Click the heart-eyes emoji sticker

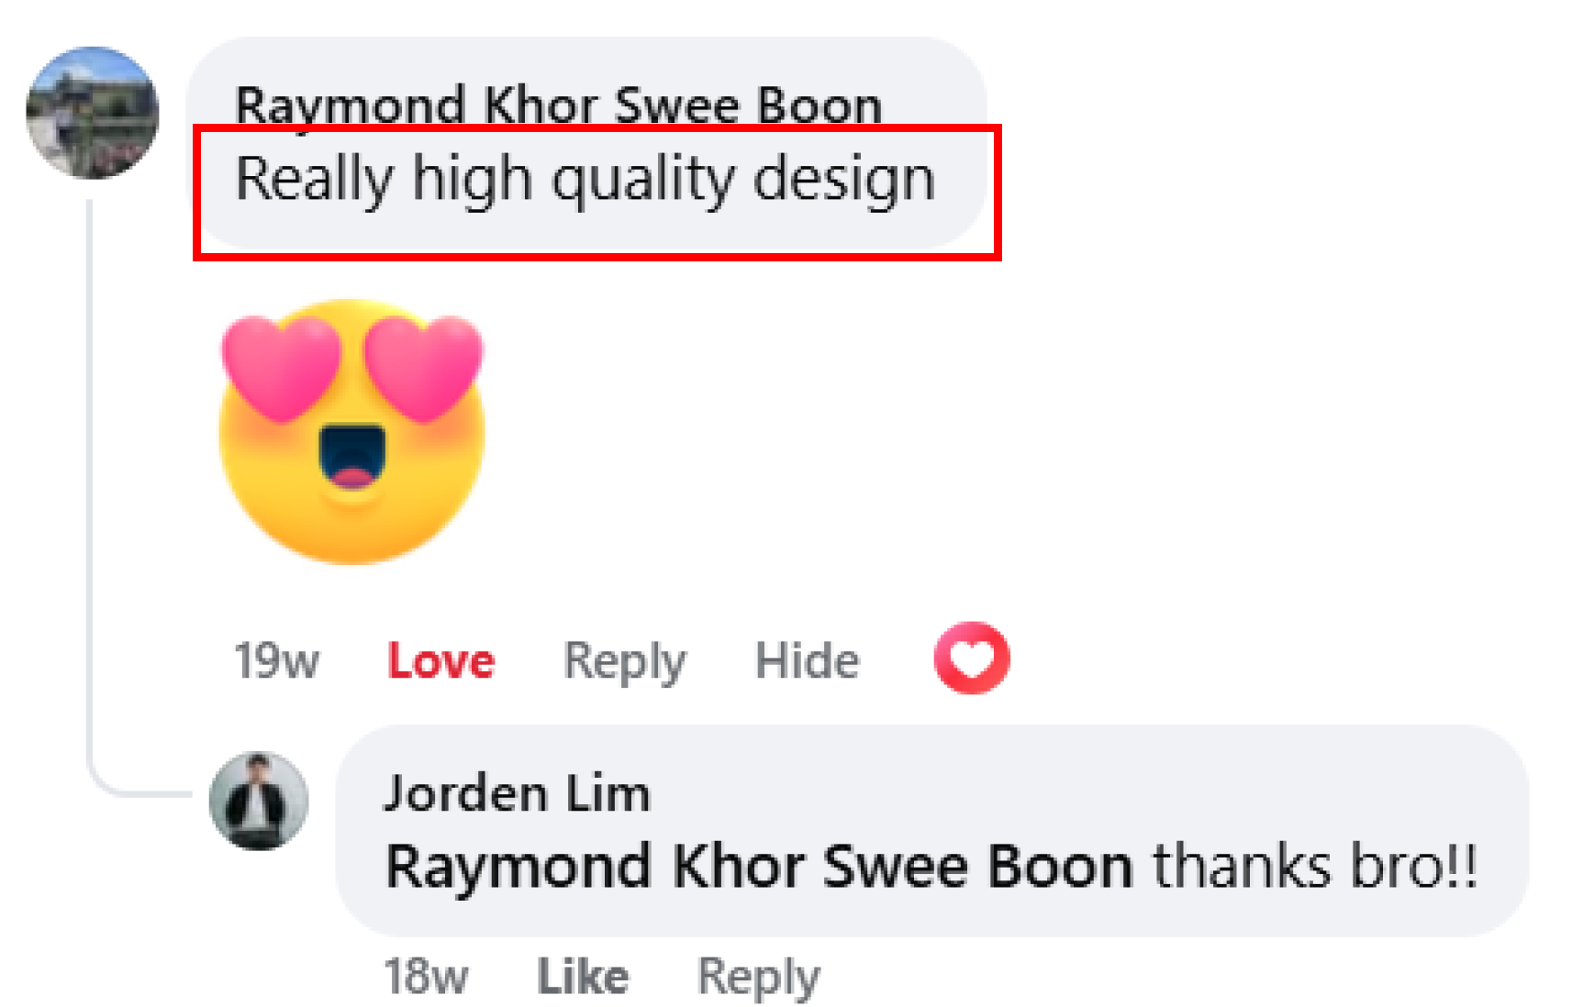point(352,431)
